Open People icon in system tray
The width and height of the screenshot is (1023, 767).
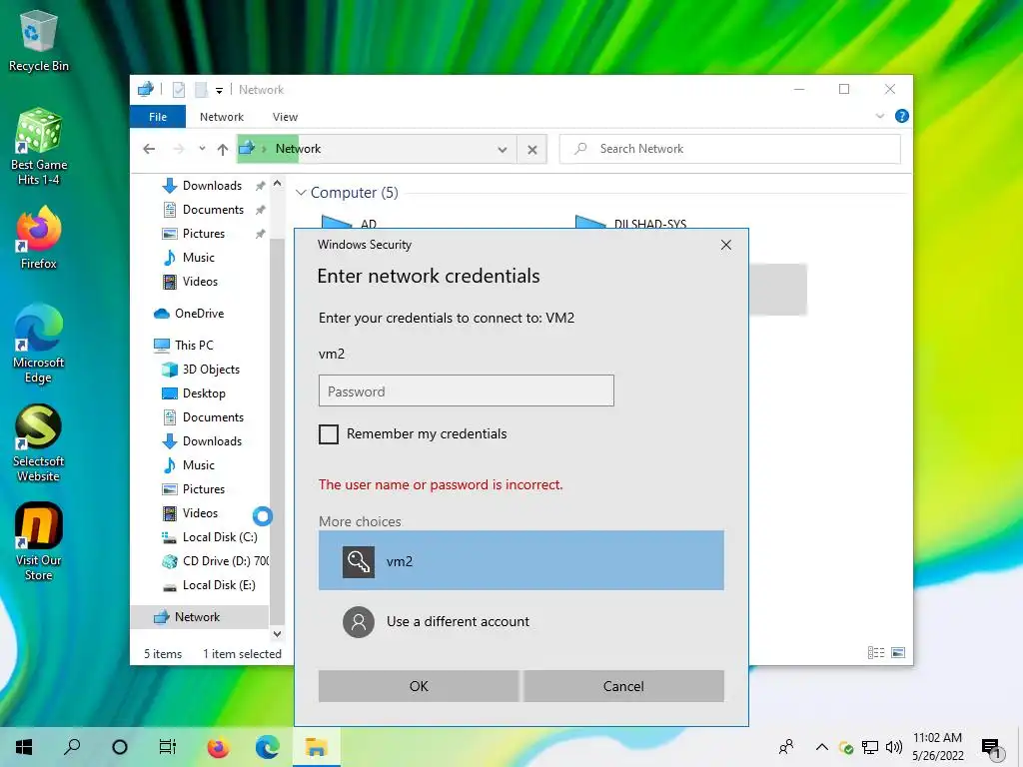point(787,747)
